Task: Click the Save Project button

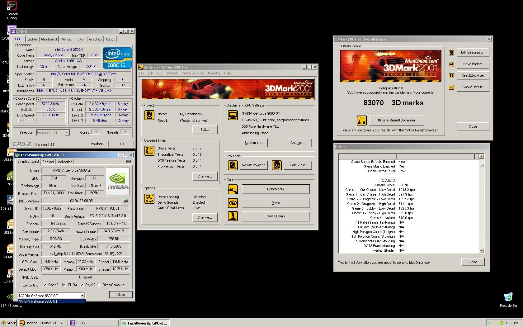Action: (473, 64)
